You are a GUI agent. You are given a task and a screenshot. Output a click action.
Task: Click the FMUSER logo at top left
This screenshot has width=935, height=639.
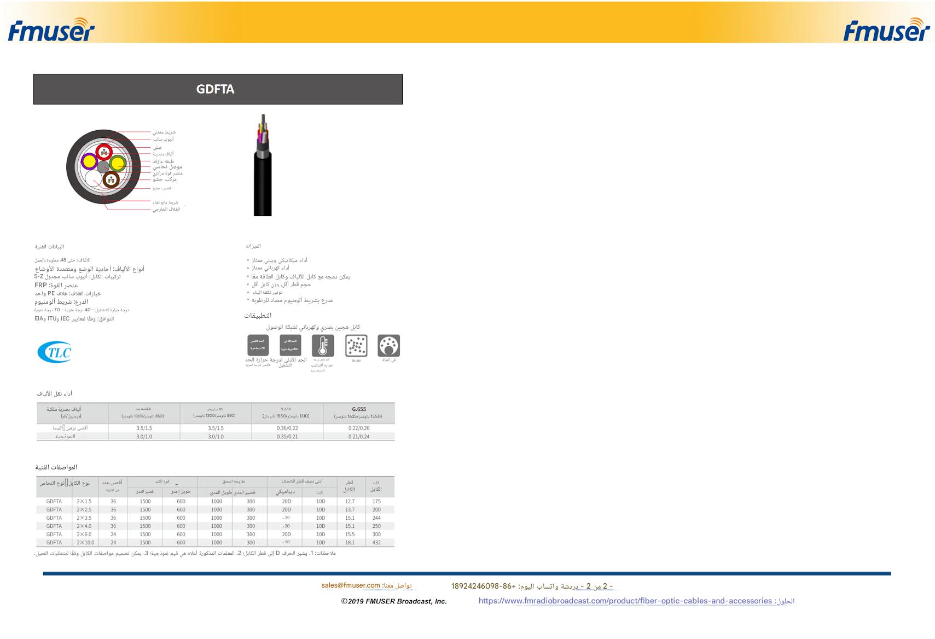click(51, 30)
